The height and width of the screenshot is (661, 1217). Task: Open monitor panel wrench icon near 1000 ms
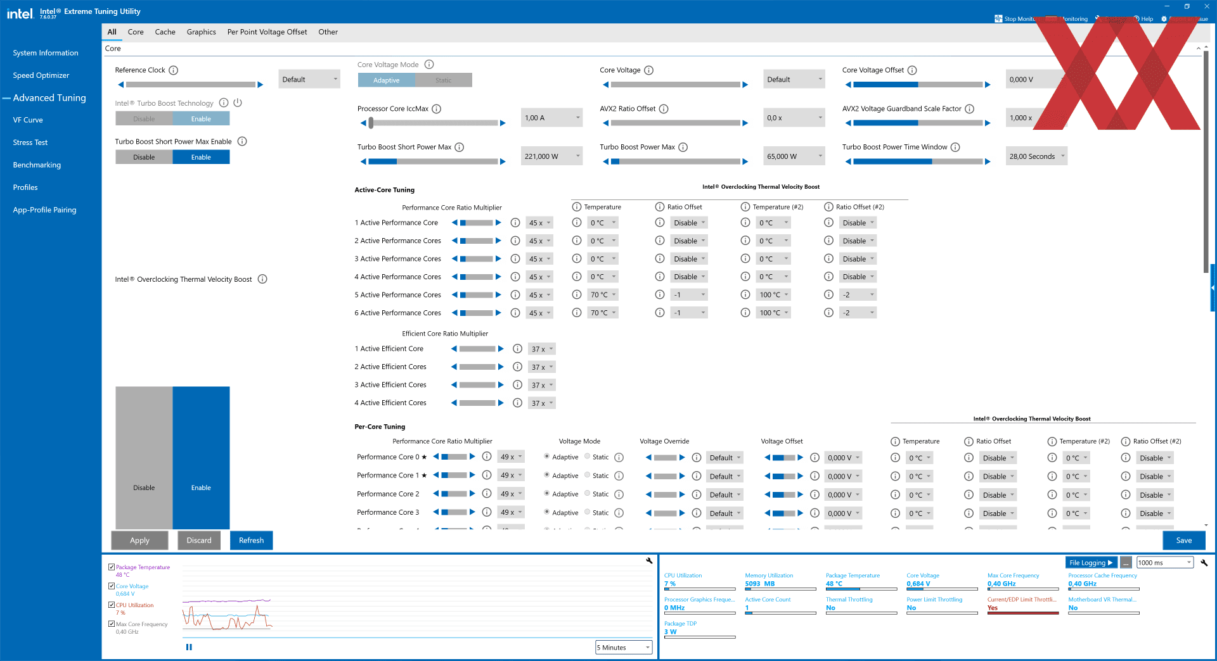point(1204,562)
